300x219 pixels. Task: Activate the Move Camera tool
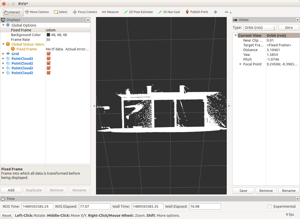click(37, 12)
